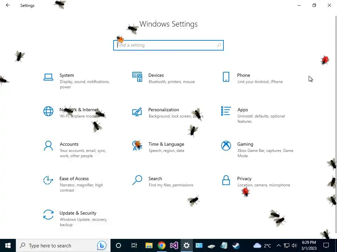Screen dimensions: 337x252
Task: Go back with the Settings back arrow
Action: click(8, 5)
